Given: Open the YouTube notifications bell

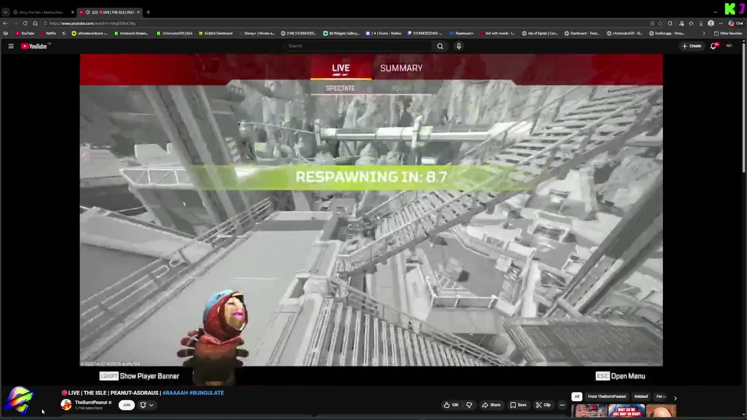Looking at the screenshot, I should [713, 46].
